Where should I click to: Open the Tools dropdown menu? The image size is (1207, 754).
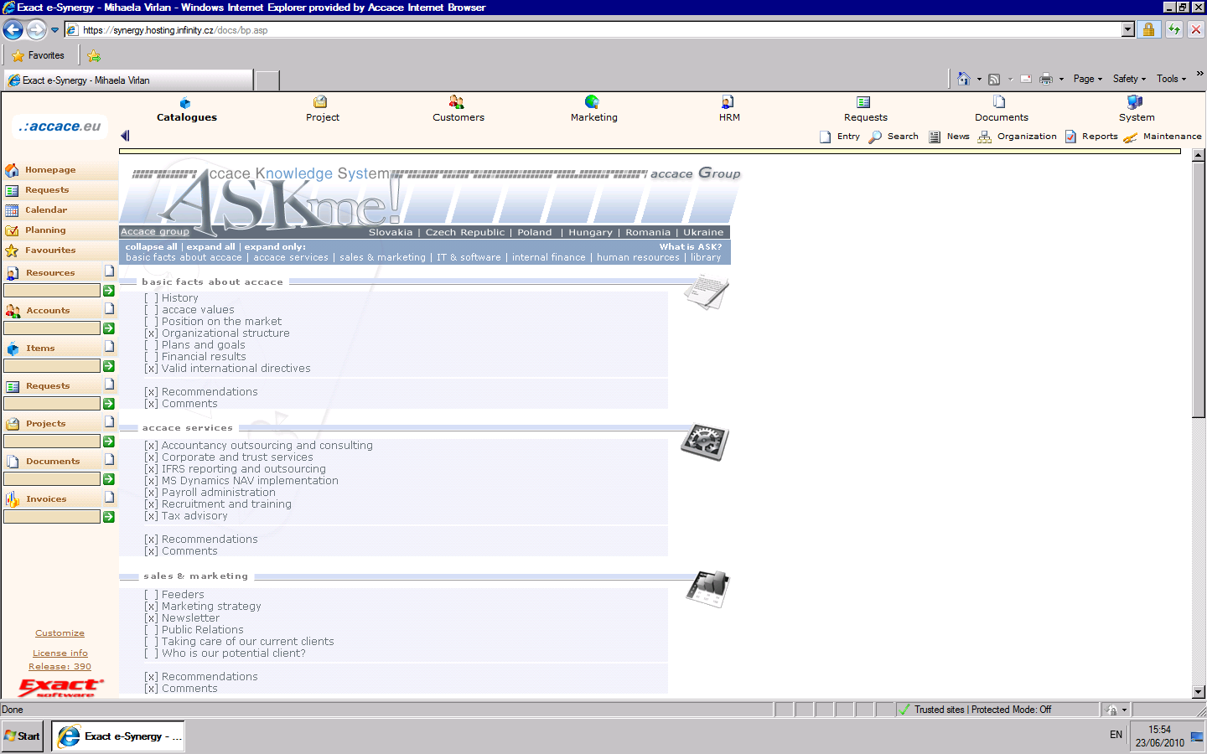[1172, 79]
